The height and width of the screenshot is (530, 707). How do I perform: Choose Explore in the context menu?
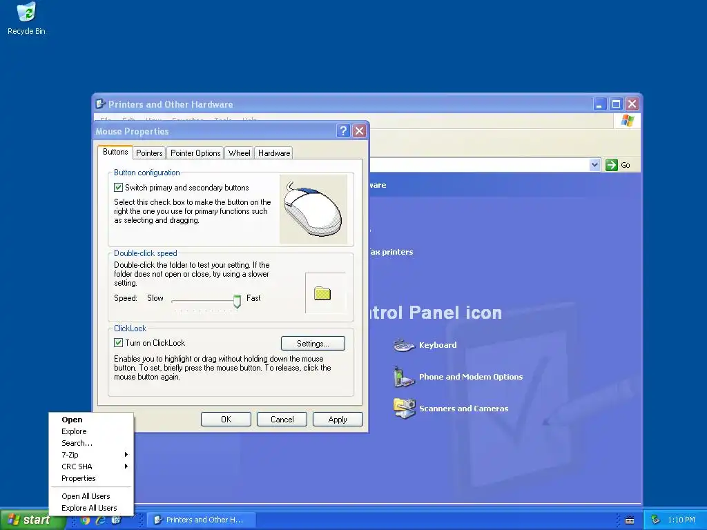[x=91, y=431]
